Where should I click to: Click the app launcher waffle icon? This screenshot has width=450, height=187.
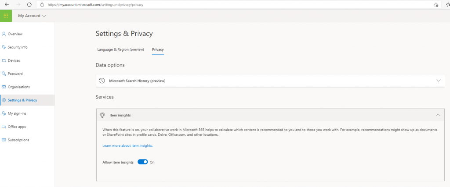[6, 16]
